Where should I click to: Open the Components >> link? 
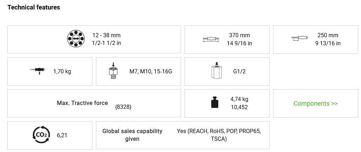(315, 104)
